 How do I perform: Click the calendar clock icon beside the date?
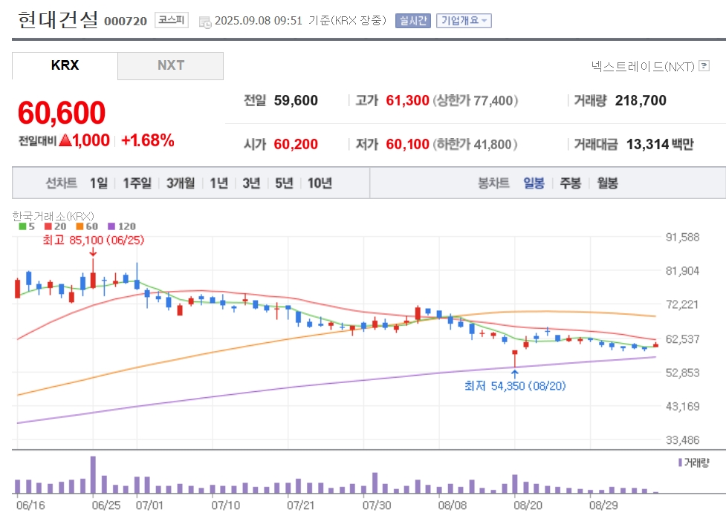[205, 22]
